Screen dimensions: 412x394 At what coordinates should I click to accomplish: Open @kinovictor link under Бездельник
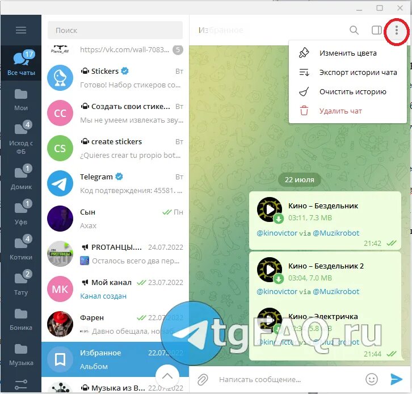point(277,233)
